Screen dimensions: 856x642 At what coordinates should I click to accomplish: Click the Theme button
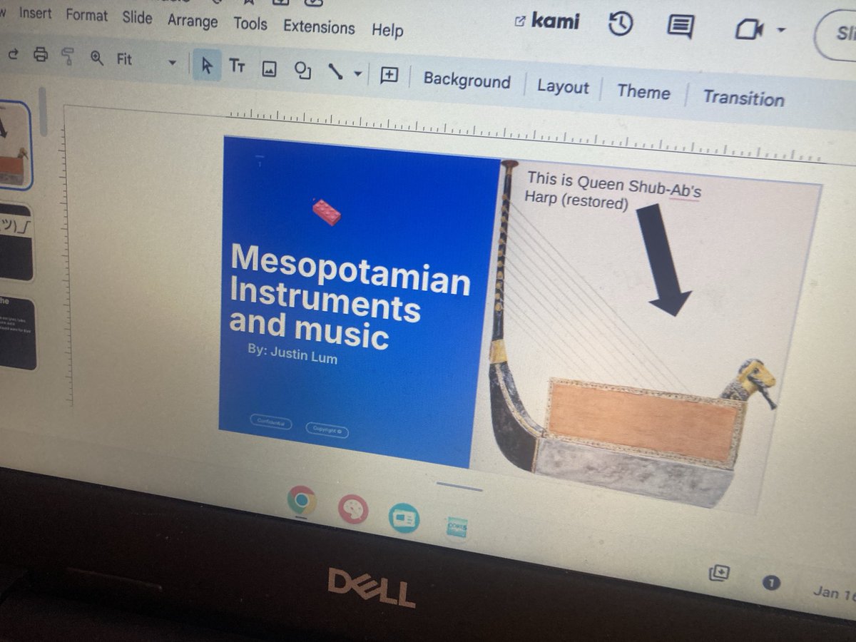pos(643,92)
